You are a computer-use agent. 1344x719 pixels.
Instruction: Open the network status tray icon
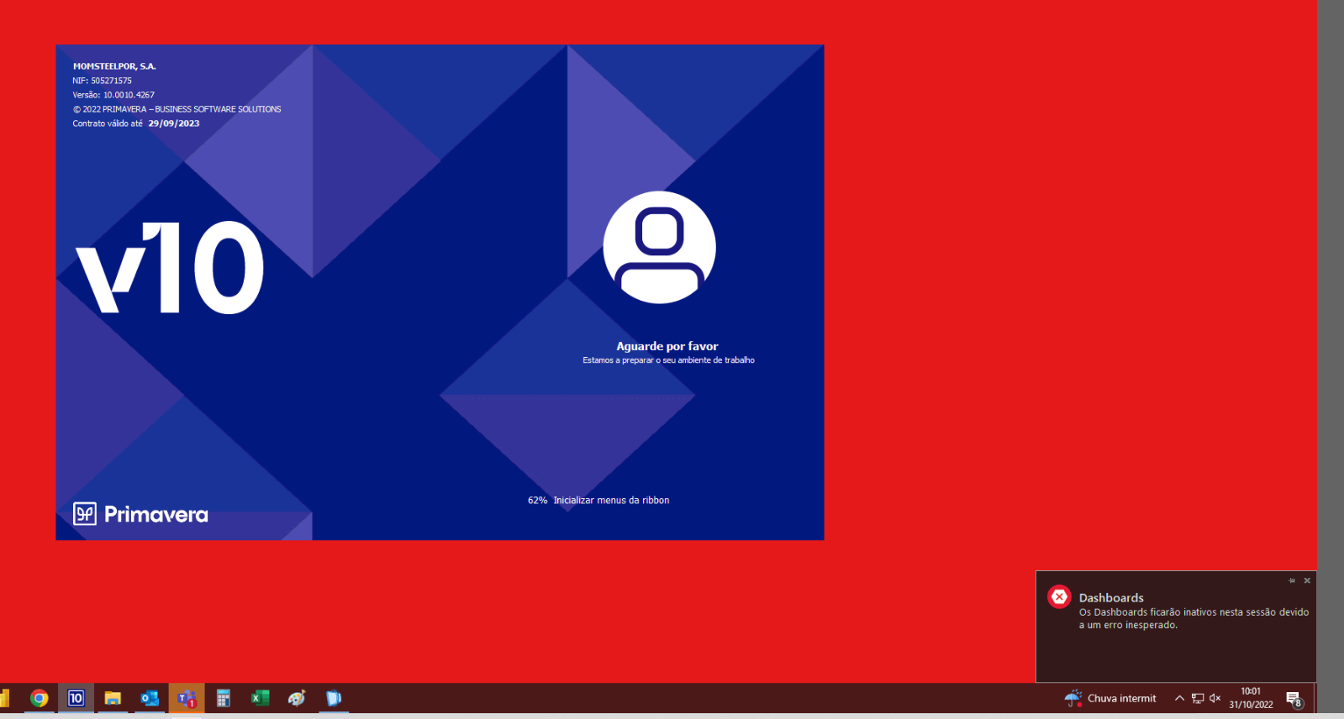(x=1198, y=698)
